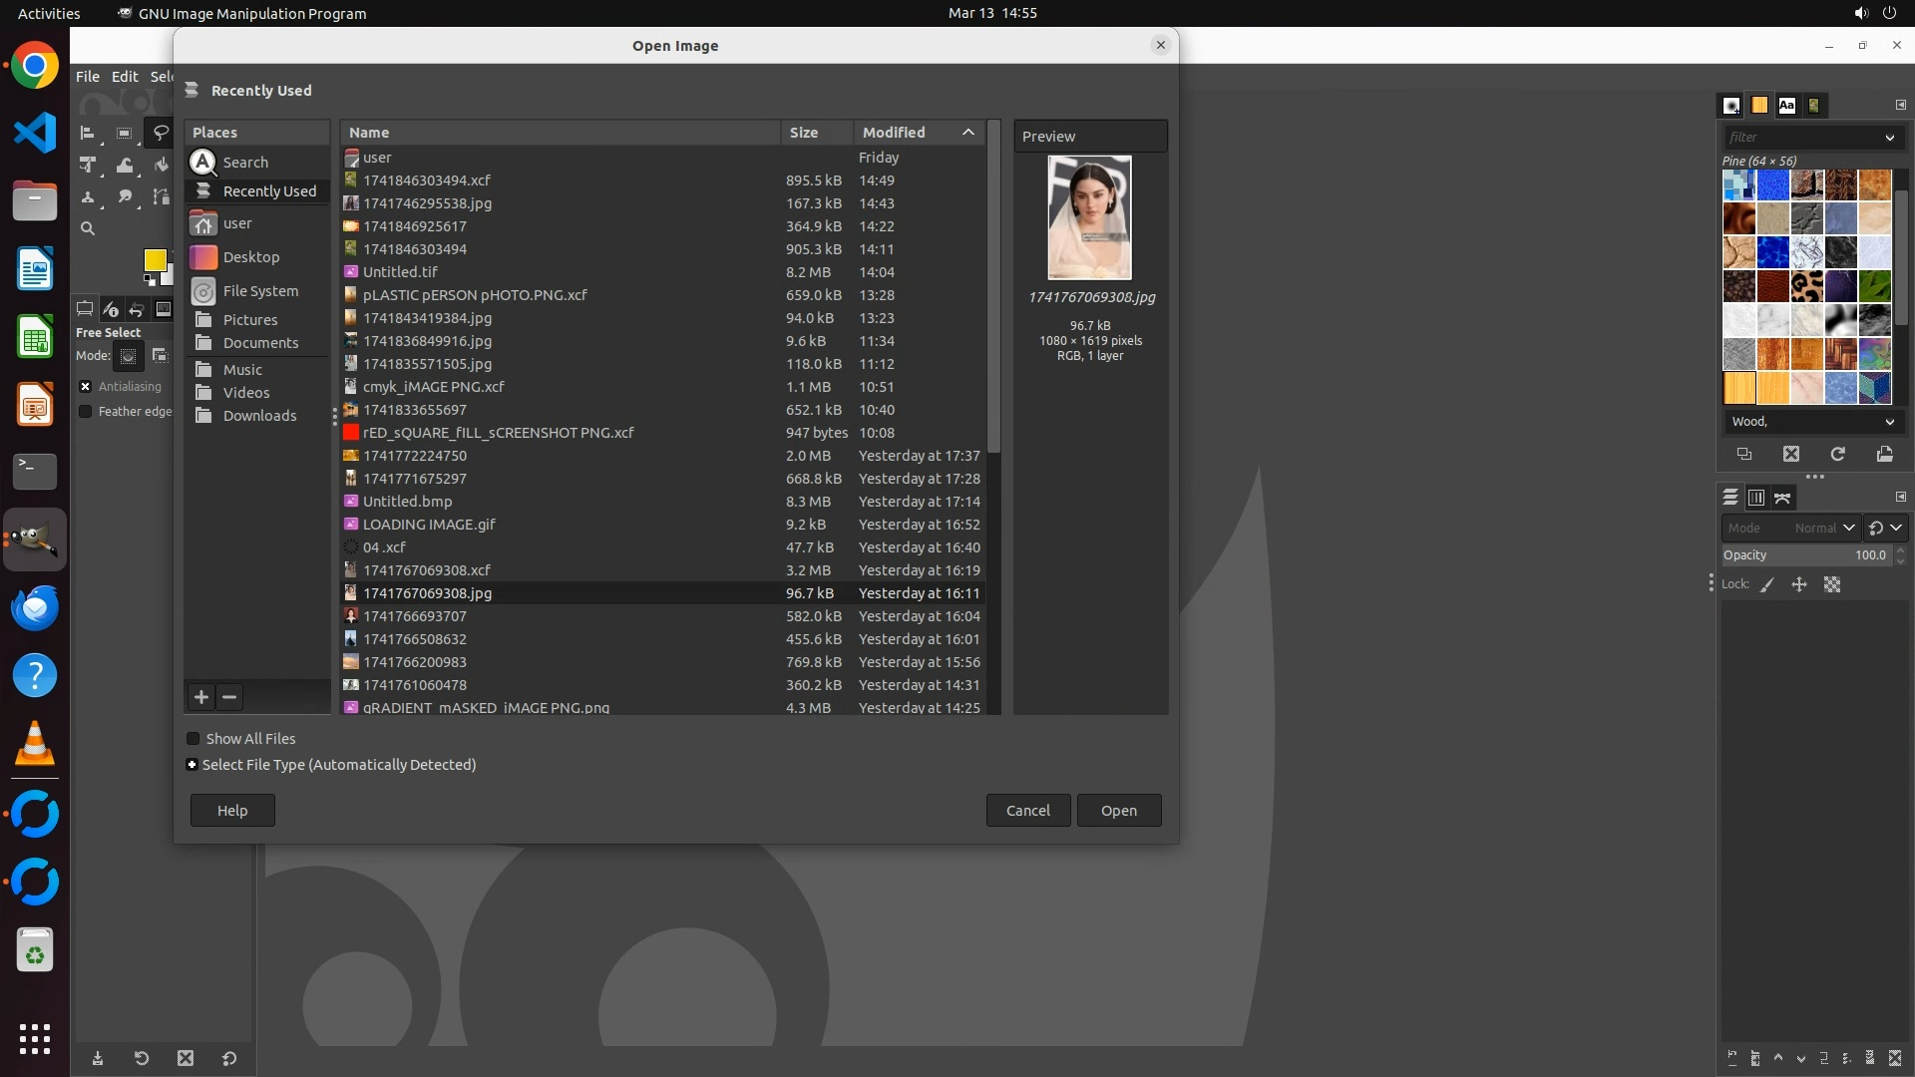Open the File menu
Image resolution: width=1915 pixels, height=1077 pixels.
point(88,77)
